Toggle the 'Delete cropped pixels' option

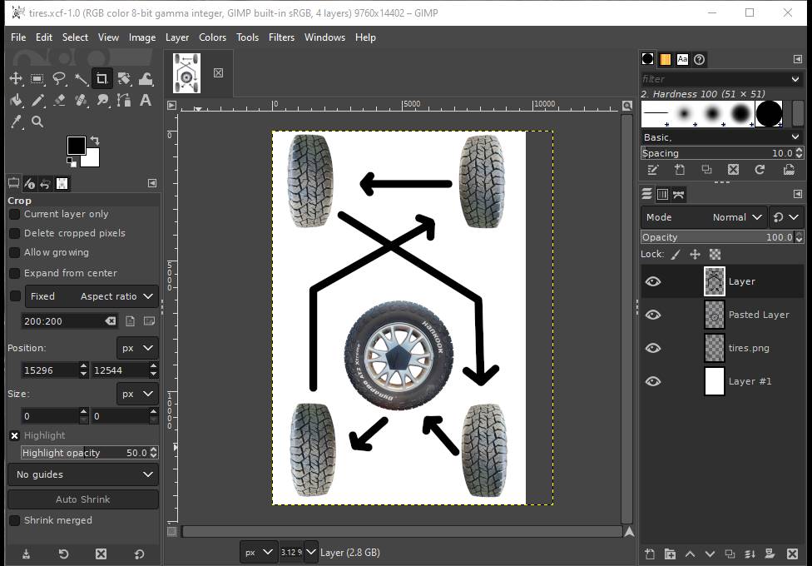pos(15,233)
